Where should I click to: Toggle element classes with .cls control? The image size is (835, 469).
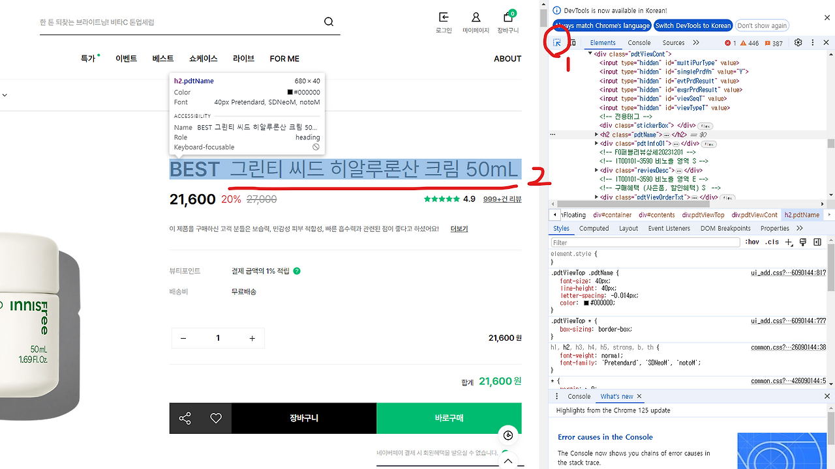pos(772,242)
